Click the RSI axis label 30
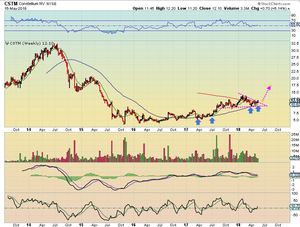The image size is (300, 227). click(x=293, y=31)
